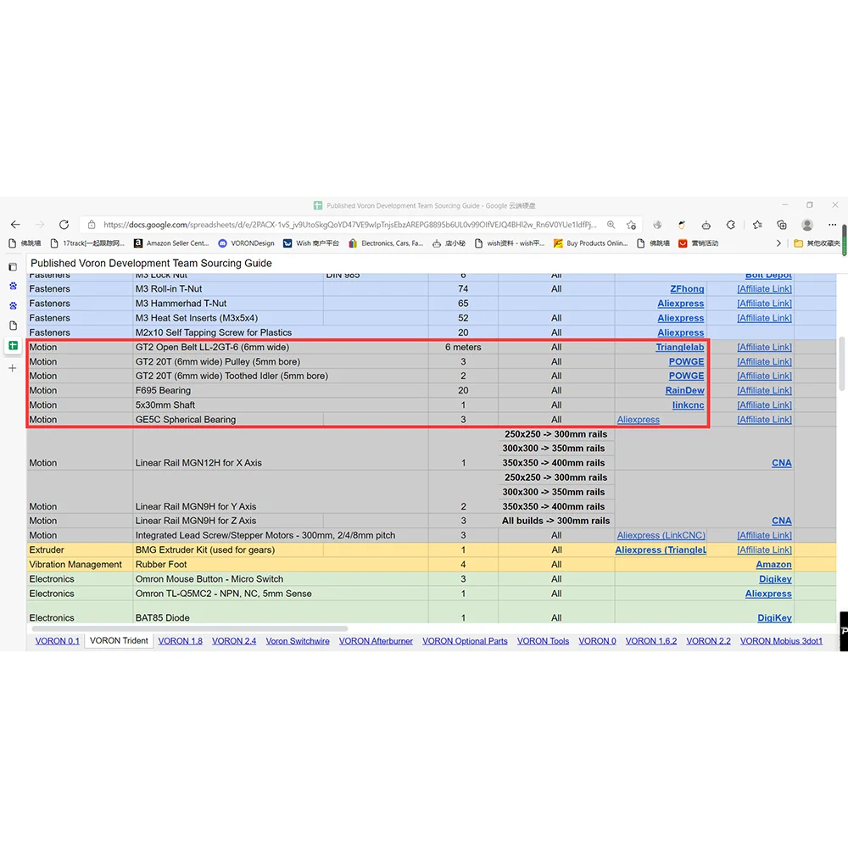Open the VORONDesign bookmark
Image resolution: width=848 pixels, height=848 pixels.
[x=246, y=243]
